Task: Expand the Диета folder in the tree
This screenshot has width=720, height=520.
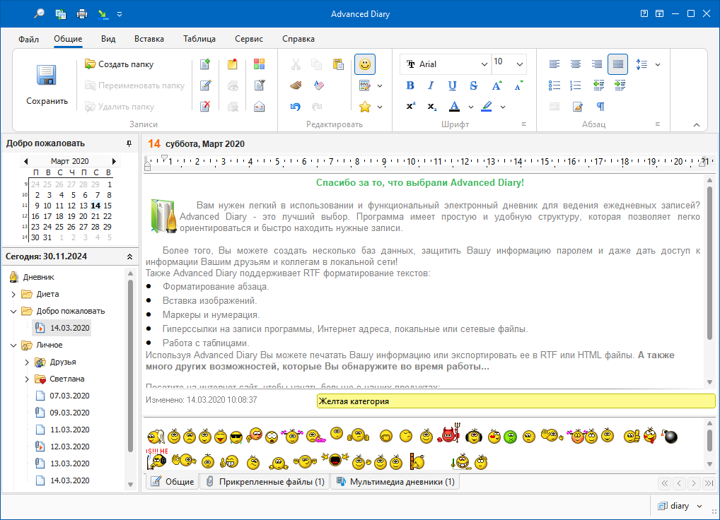Action: [13, 295]
